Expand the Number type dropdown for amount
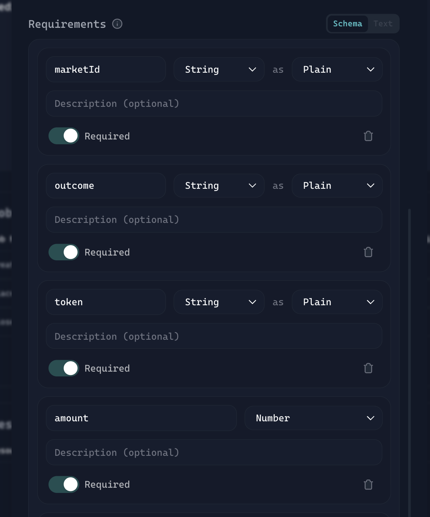The image size is (430, 517). point(313,418)
